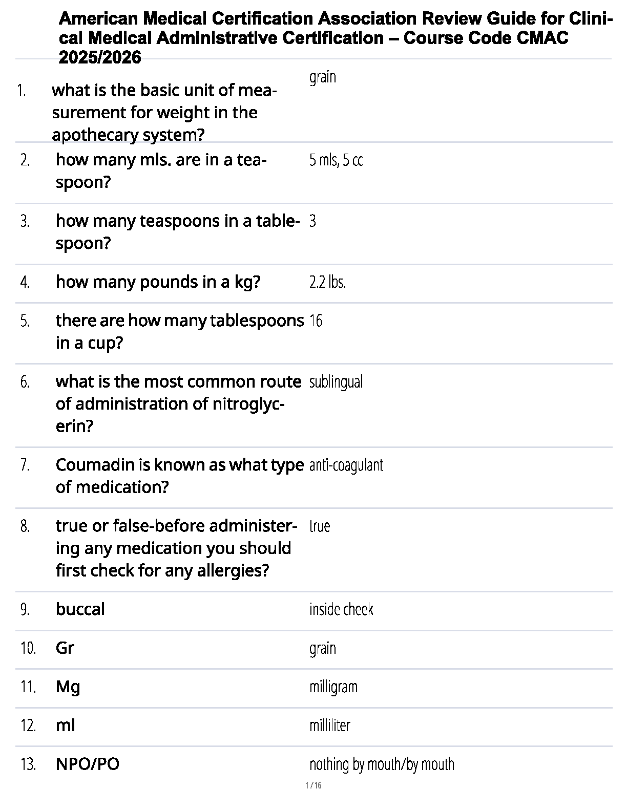Select the '5 mls, 5 cc' answer
This screenshot has width=627, height=811.
pyautogui.click(x=336, y=161)
